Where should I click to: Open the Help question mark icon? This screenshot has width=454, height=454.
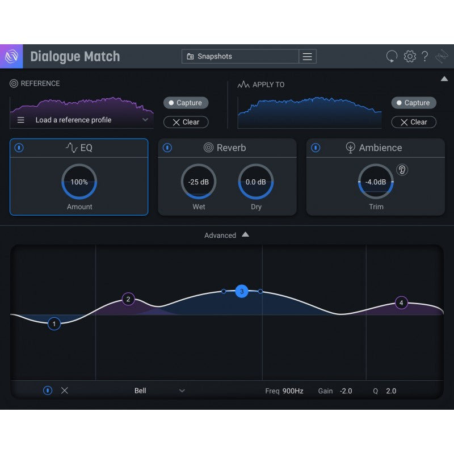[424, 56]
